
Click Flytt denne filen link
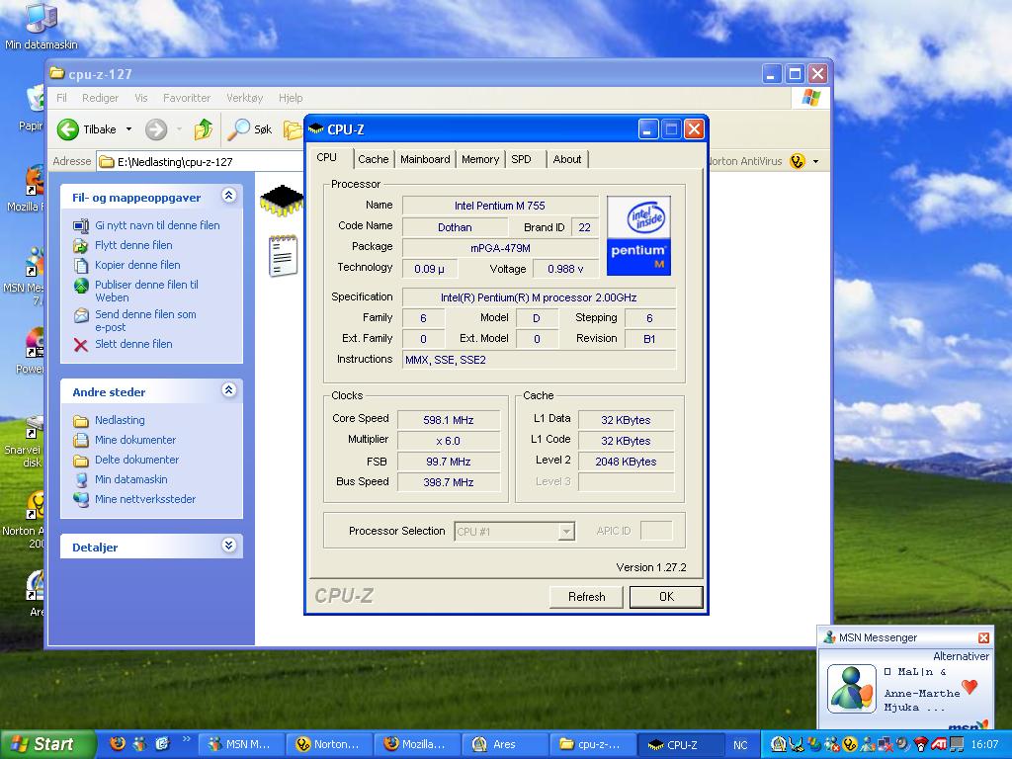(x=133, y=245)
